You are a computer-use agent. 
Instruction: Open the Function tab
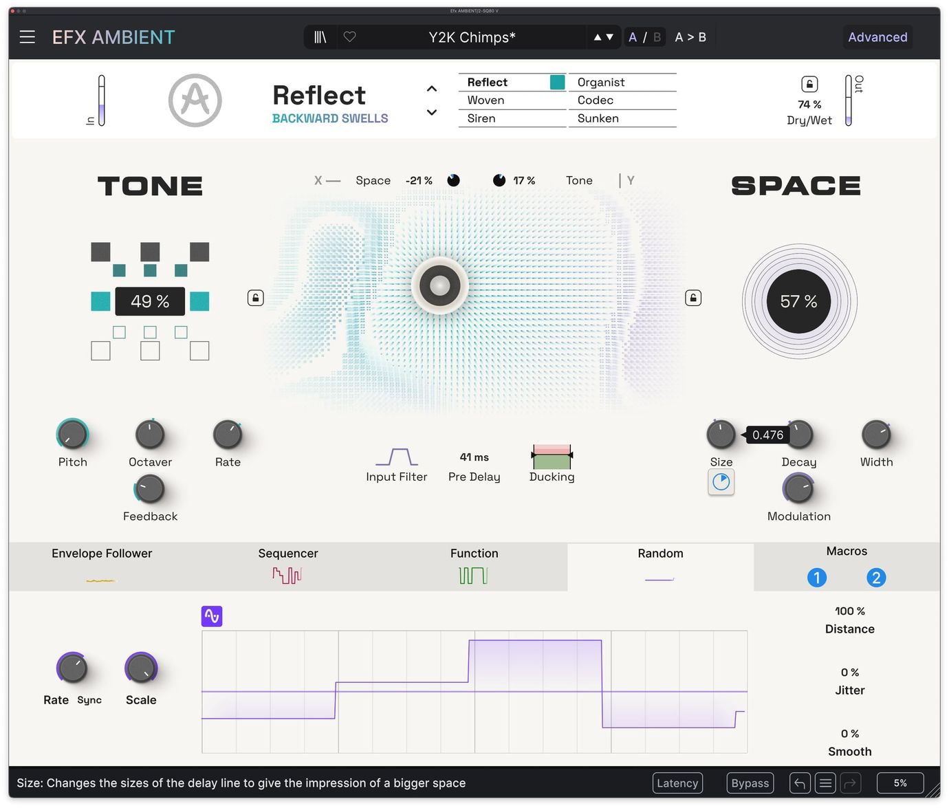(474, 567)
